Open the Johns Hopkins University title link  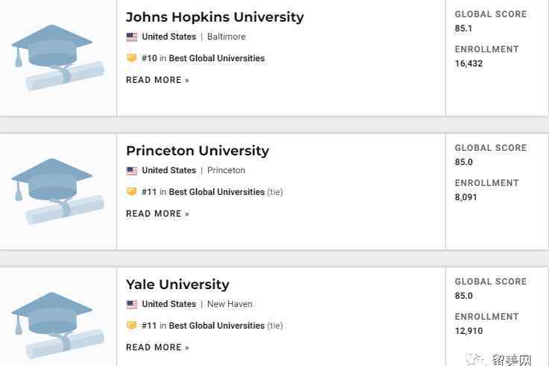click(215, 17)
